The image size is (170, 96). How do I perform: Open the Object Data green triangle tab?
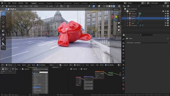pyautogui.click(x=123, y=81)
